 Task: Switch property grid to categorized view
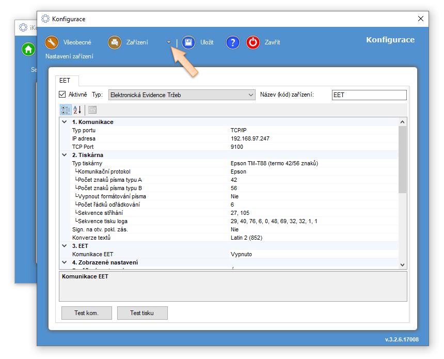[66, 110]
